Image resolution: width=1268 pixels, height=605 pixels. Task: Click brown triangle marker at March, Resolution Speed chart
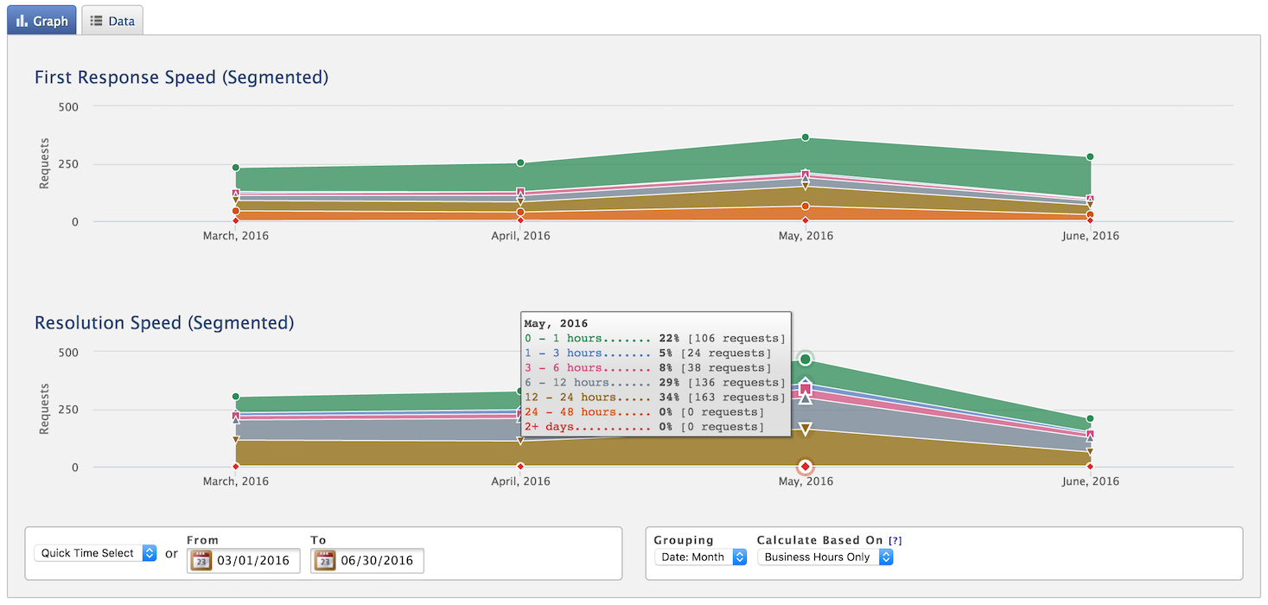click(235, 440)
